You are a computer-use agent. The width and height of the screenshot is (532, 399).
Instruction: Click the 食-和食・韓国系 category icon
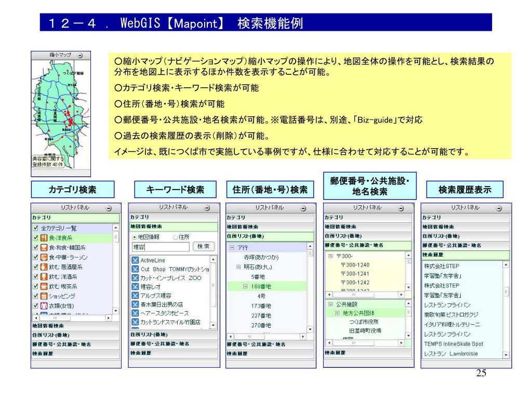click(44, 248)
